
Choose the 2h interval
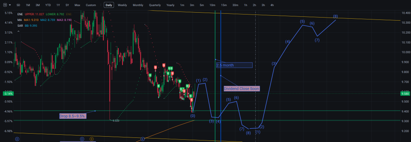coord(254,5)
